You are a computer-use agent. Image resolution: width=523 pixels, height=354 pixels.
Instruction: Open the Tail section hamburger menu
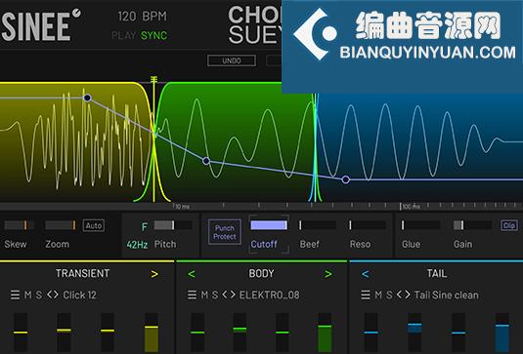coord(366,295)
